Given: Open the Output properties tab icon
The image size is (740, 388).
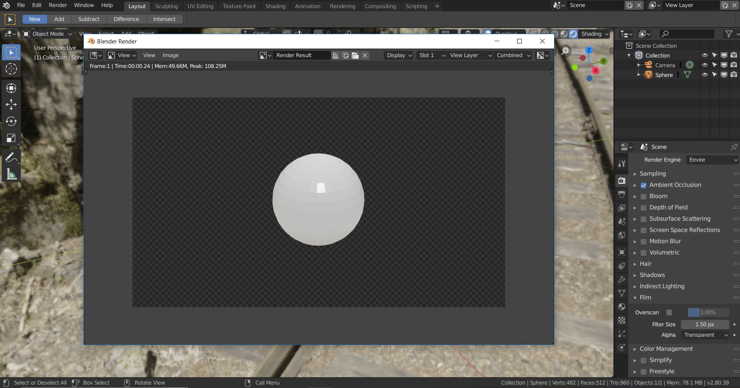Looking at the screenshot, I should (622, 194).
